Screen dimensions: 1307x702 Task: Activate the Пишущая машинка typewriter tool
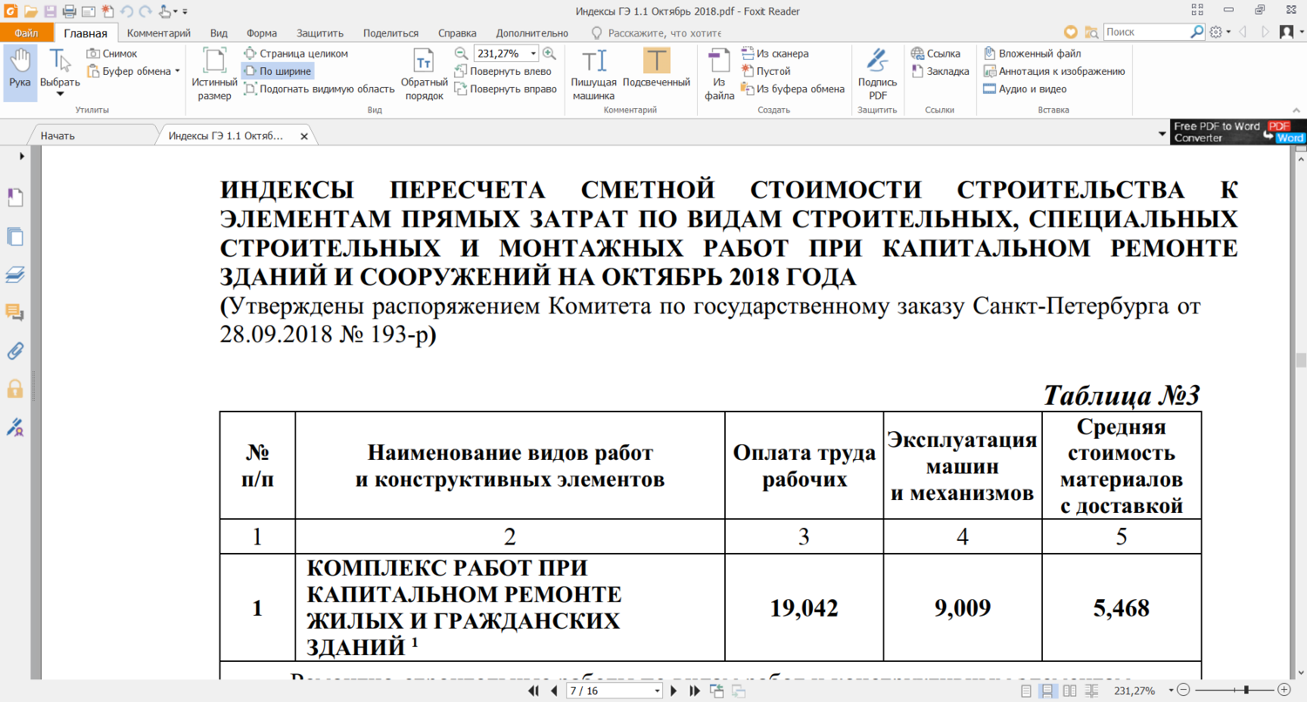(594, 73)
